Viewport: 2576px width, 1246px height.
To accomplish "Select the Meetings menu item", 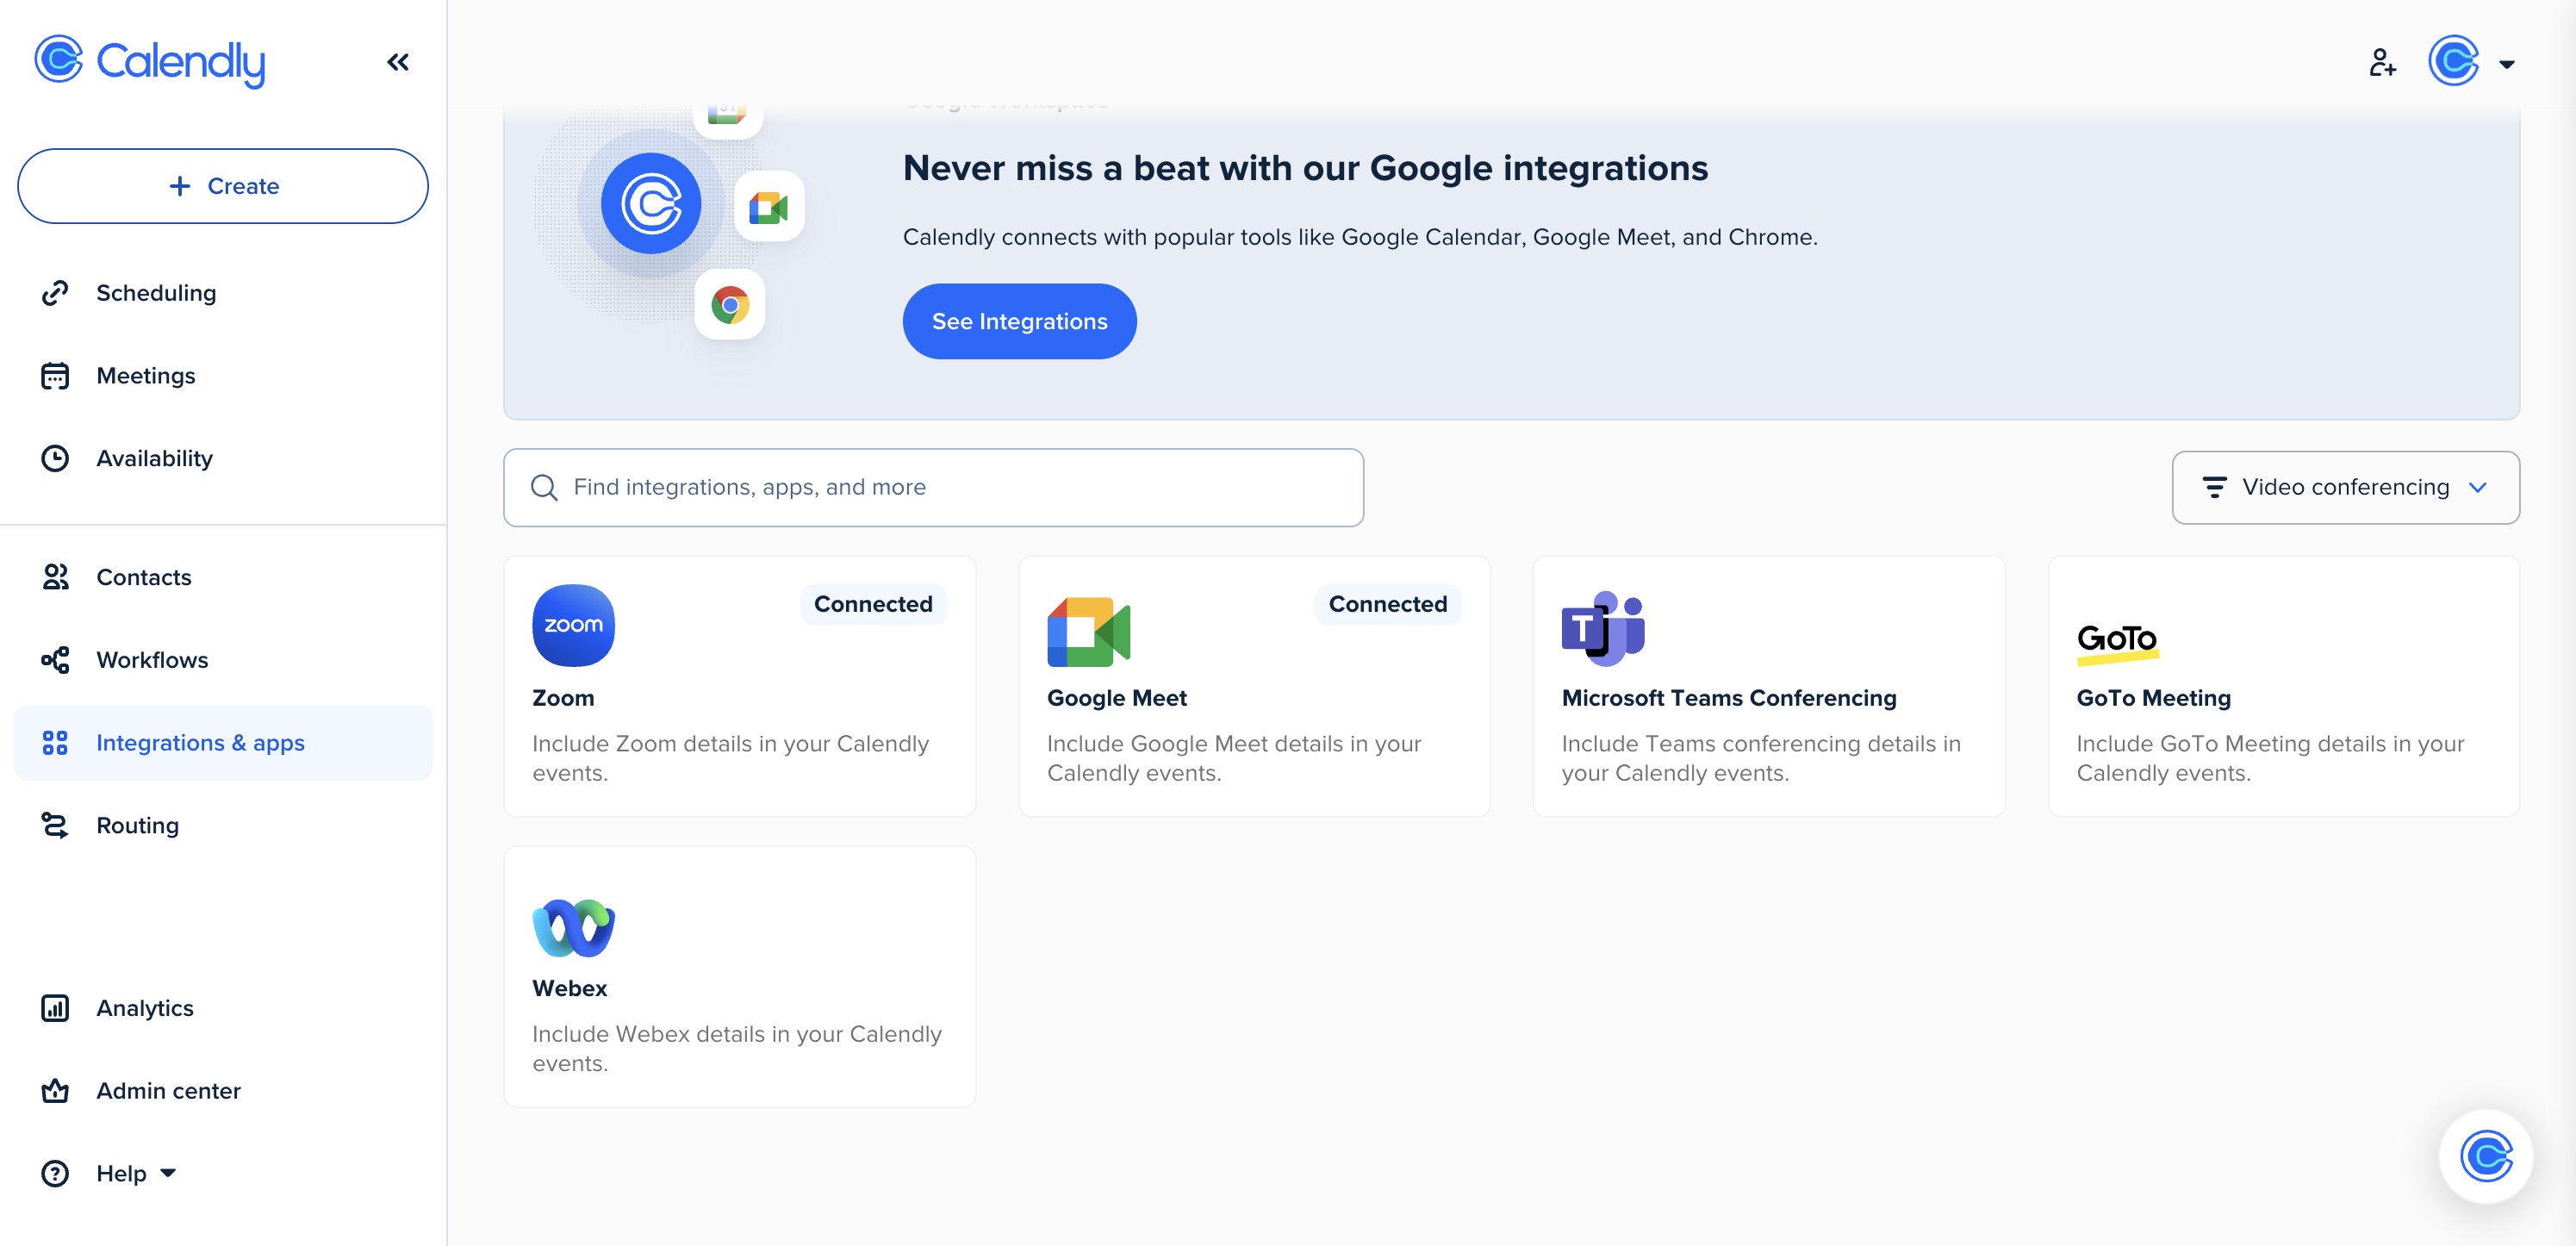I will [x=145, y=375].
